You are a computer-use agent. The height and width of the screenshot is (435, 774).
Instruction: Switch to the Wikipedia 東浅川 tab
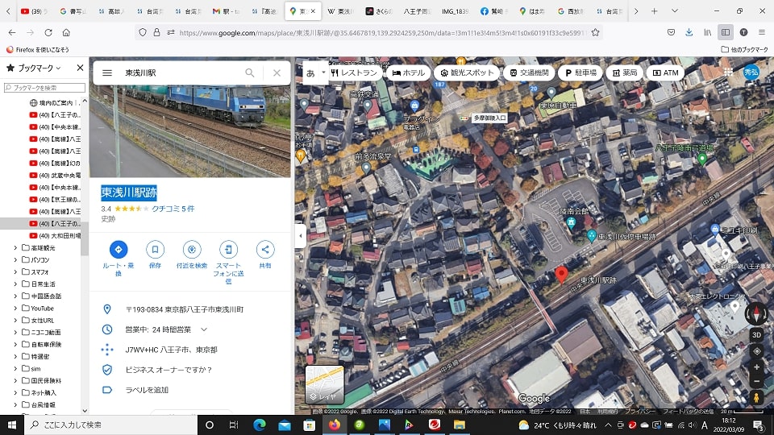[x=340, y=10]
